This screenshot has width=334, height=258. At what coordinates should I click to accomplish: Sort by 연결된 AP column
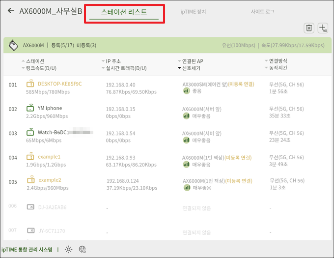(x=191, y=61)
